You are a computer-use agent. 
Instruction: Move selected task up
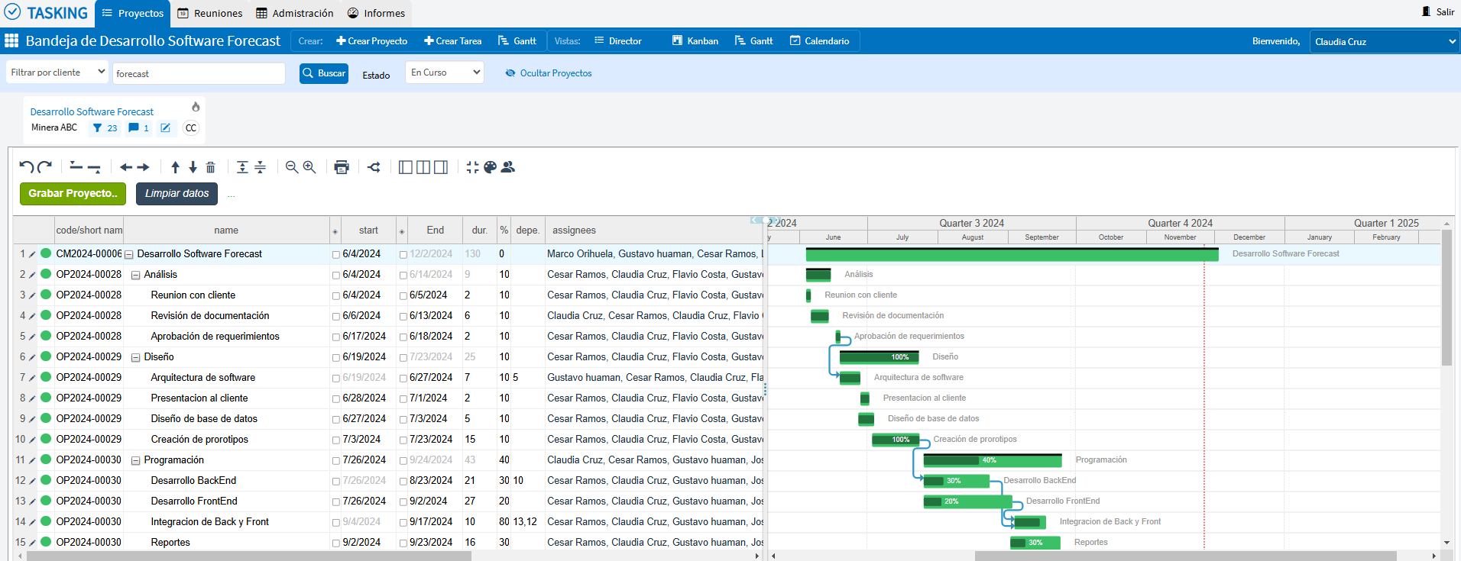(x=175, y=167)
